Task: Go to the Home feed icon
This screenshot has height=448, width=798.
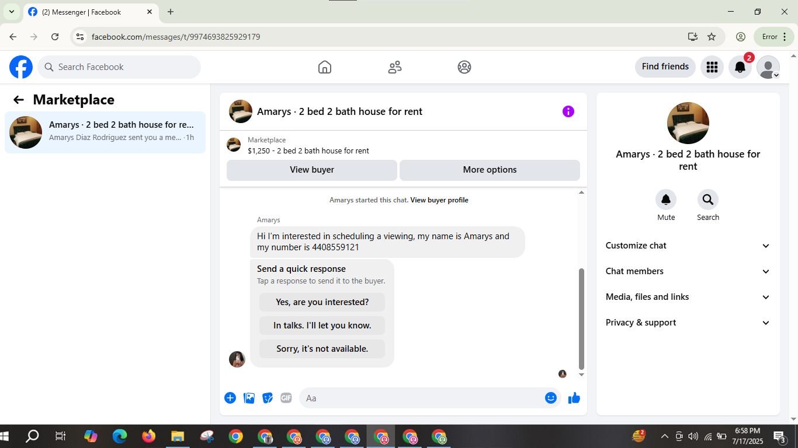Action: (x=325, y=67)
